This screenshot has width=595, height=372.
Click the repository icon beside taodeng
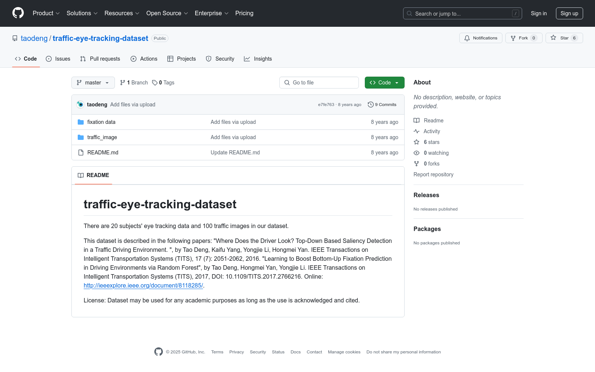pos(15,38)
